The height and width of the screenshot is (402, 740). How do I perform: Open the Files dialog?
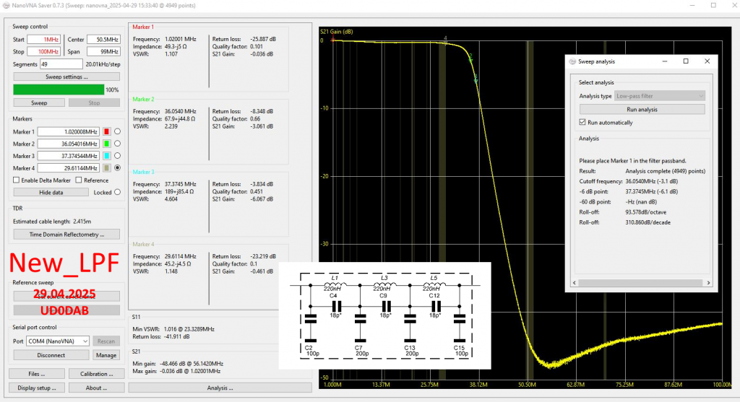(x=37, y=374)
